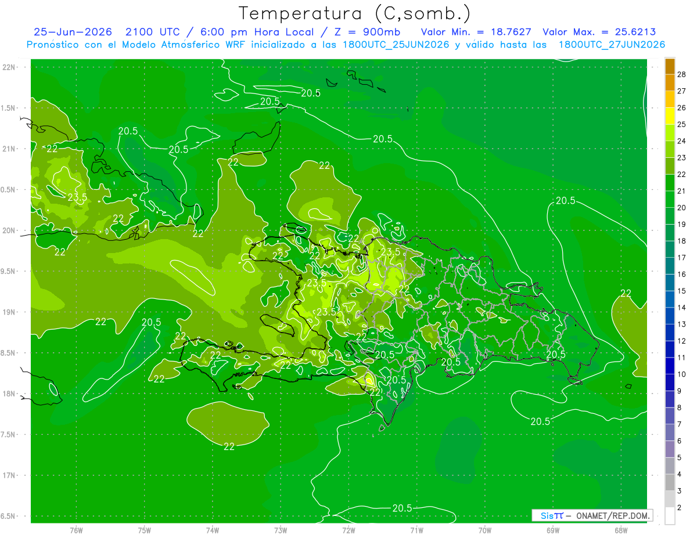This screenshot has width=697, height=538.
Task: Click color scale label '25'
Action: pos(682,124)
